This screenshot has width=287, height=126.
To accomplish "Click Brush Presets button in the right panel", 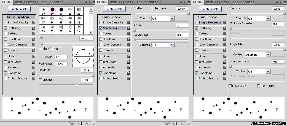I will pyautogui.click(x=210, y=9).
